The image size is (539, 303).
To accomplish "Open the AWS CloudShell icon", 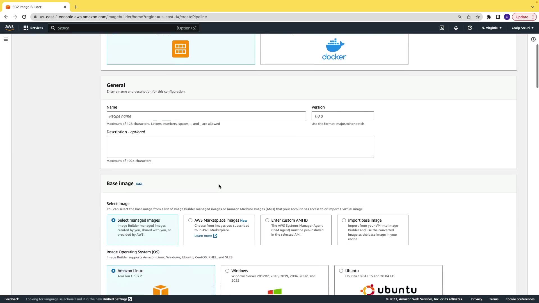I will 442,28.
